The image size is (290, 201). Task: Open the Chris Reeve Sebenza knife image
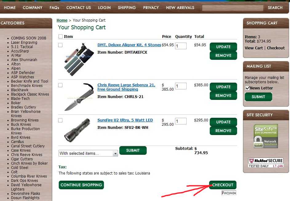pos(78,96)
